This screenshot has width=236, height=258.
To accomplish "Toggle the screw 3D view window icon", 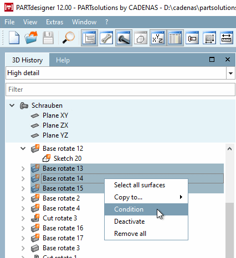I will pyautogui.click(x=124, y=38).
